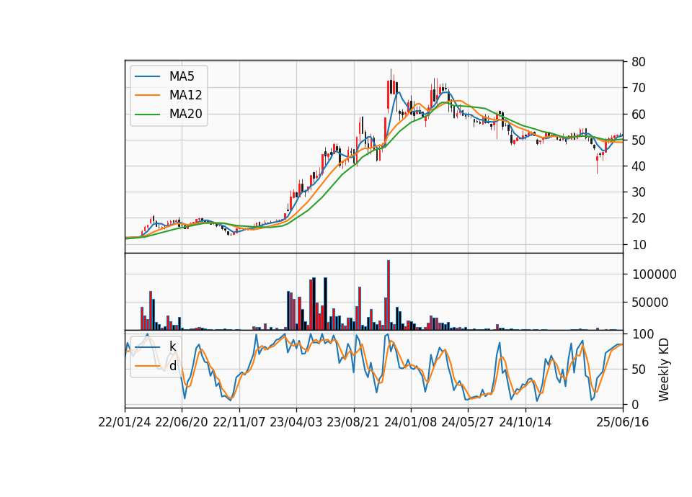Image resolution: width=692 pixels, height=497 pixels.
Task: Click the price axis label 20
Action: pyautogui.click(x=639, y=218)
